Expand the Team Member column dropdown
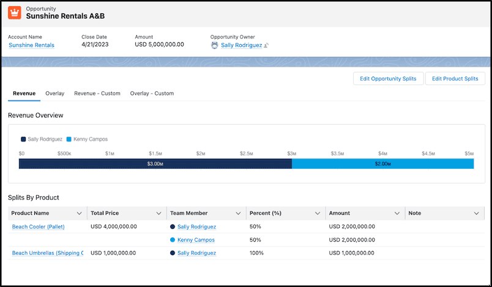 pyautogui.click(x=238, y=214)
